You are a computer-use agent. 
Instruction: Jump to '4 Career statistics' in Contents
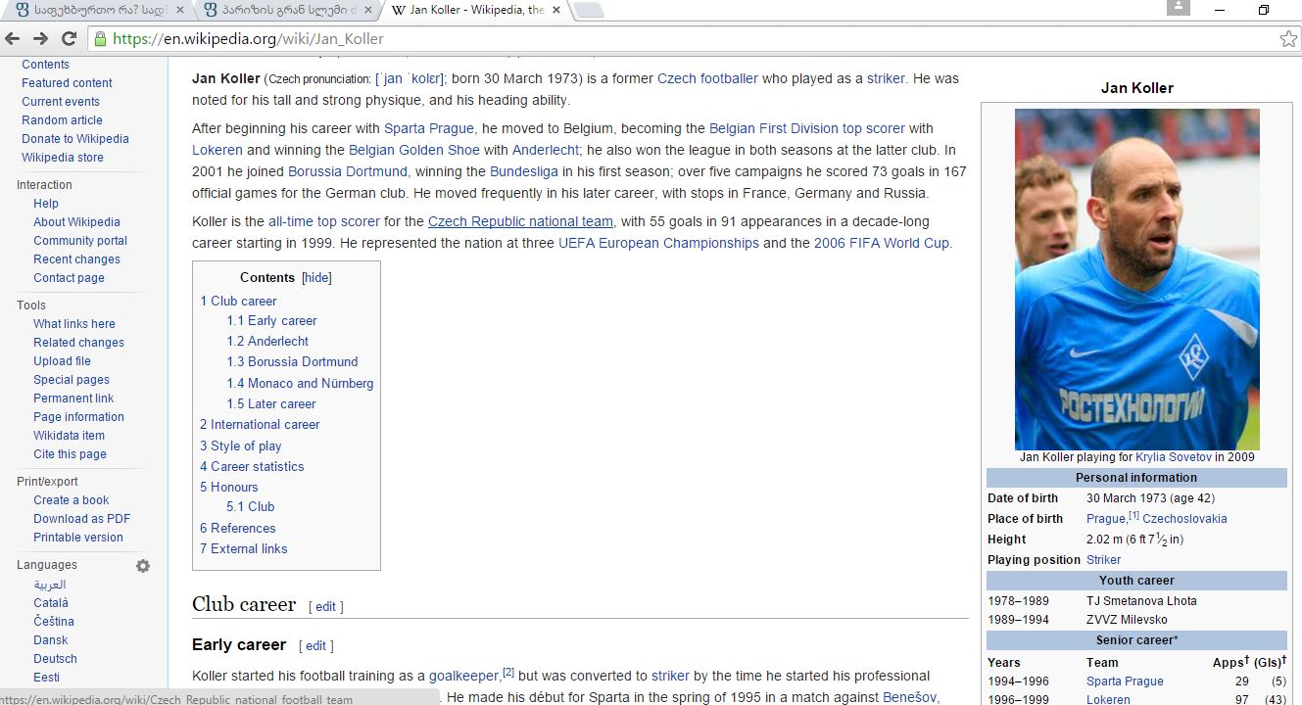coord(252,467)
